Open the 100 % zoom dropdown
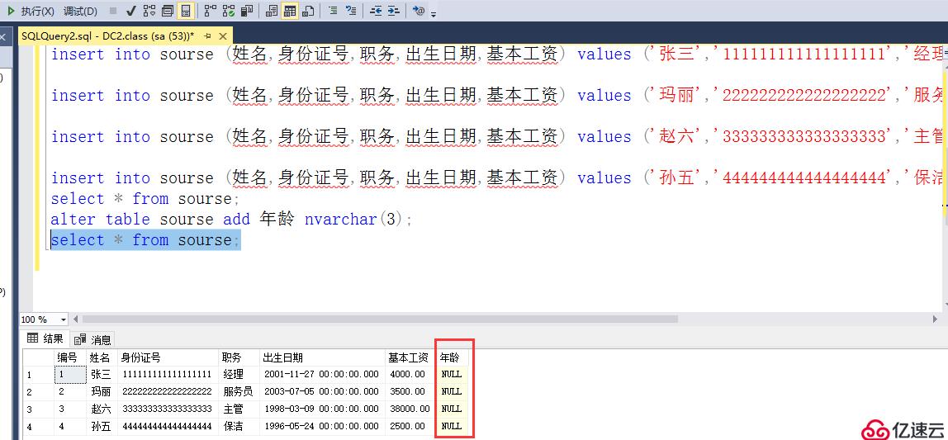The width and height of the screenshot is (948, 440). click(x=64, y=319)
